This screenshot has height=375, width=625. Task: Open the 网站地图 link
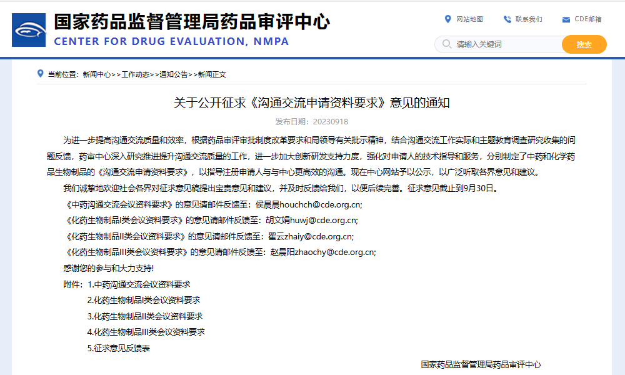coord(469,19)
